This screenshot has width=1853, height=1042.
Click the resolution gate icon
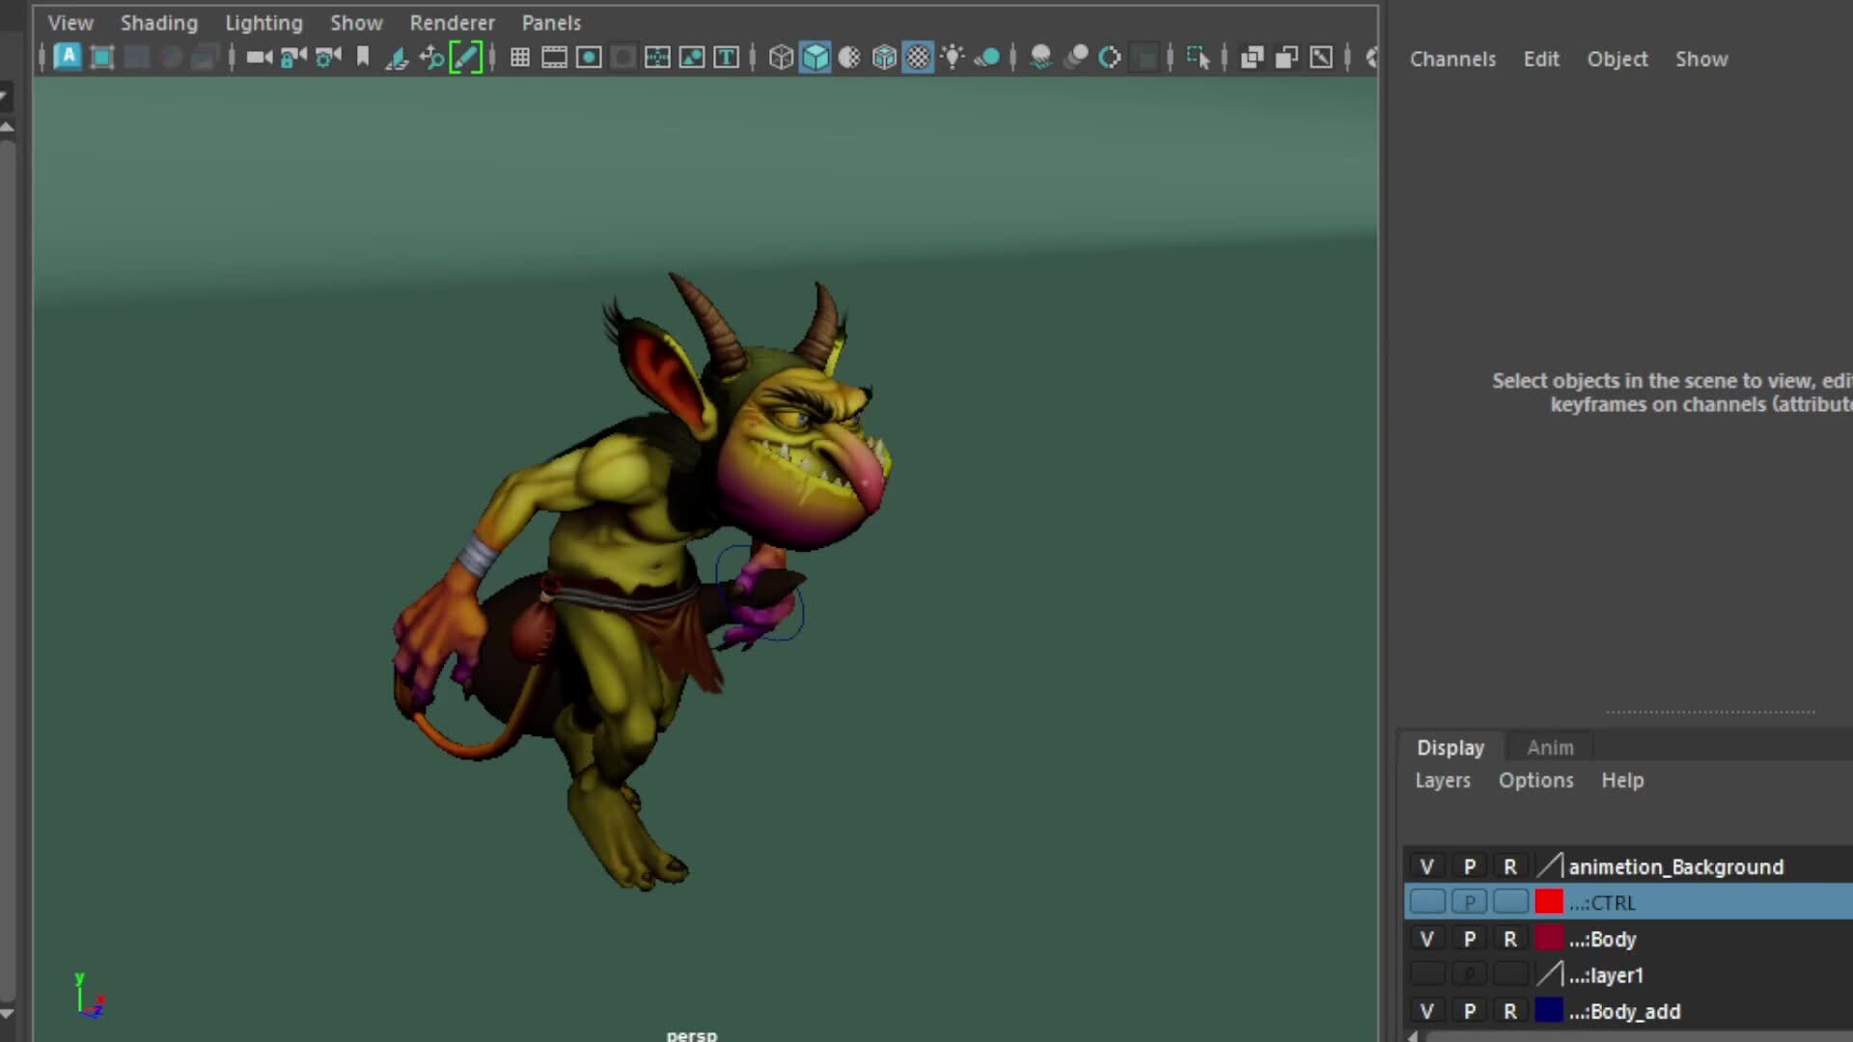[589, 58]
